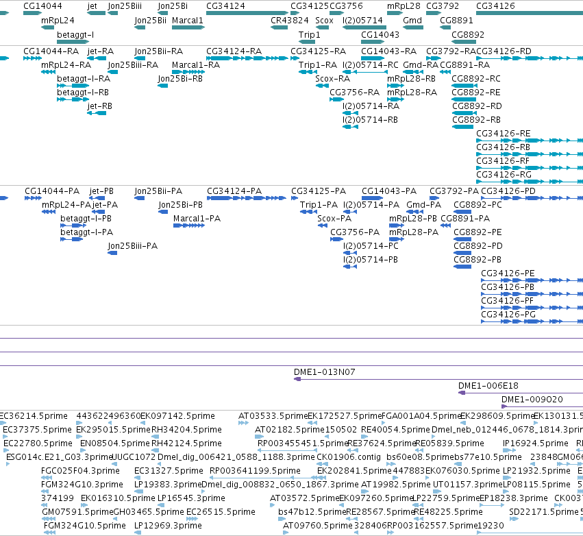Click transcript CG3756-RA
583x536 pixels.
(354, 93)
